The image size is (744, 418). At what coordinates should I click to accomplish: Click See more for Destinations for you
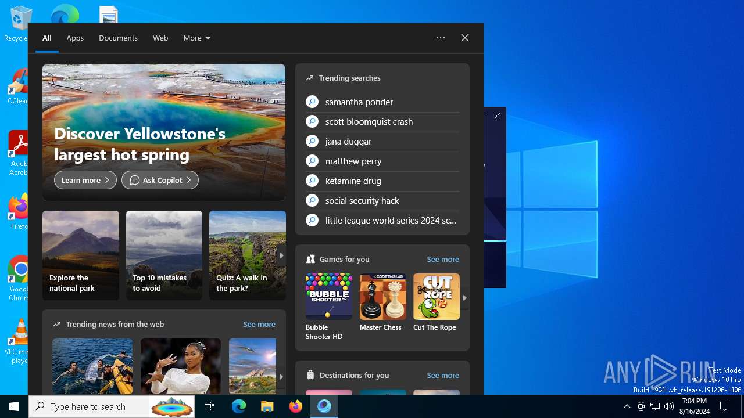pos(443,375)
